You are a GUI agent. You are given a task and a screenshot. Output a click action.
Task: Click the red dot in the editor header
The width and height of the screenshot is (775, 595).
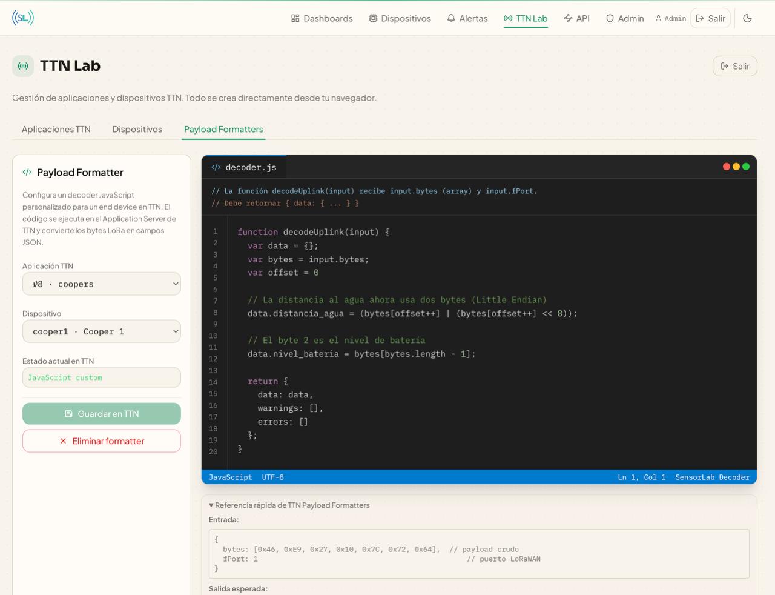click(x=727, y=167)
